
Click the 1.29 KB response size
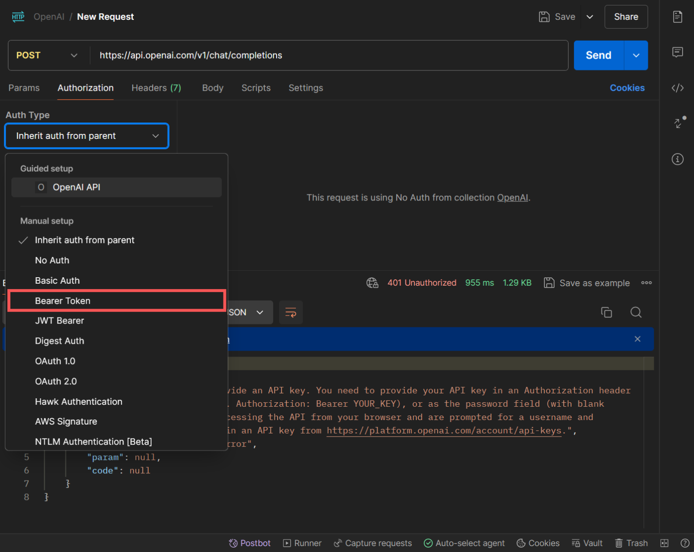[517, 283]
